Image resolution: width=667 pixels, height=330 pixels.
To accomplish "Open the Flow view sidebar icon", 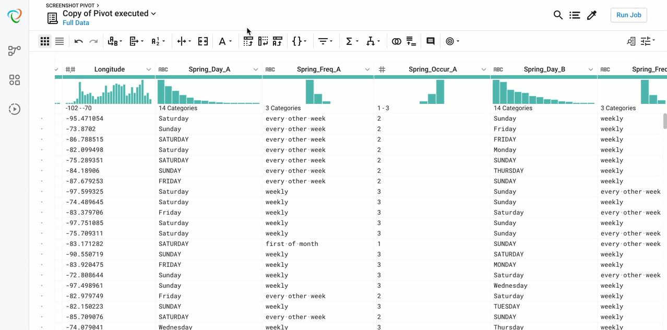I will pyautogui.click(x=15, y=51).
